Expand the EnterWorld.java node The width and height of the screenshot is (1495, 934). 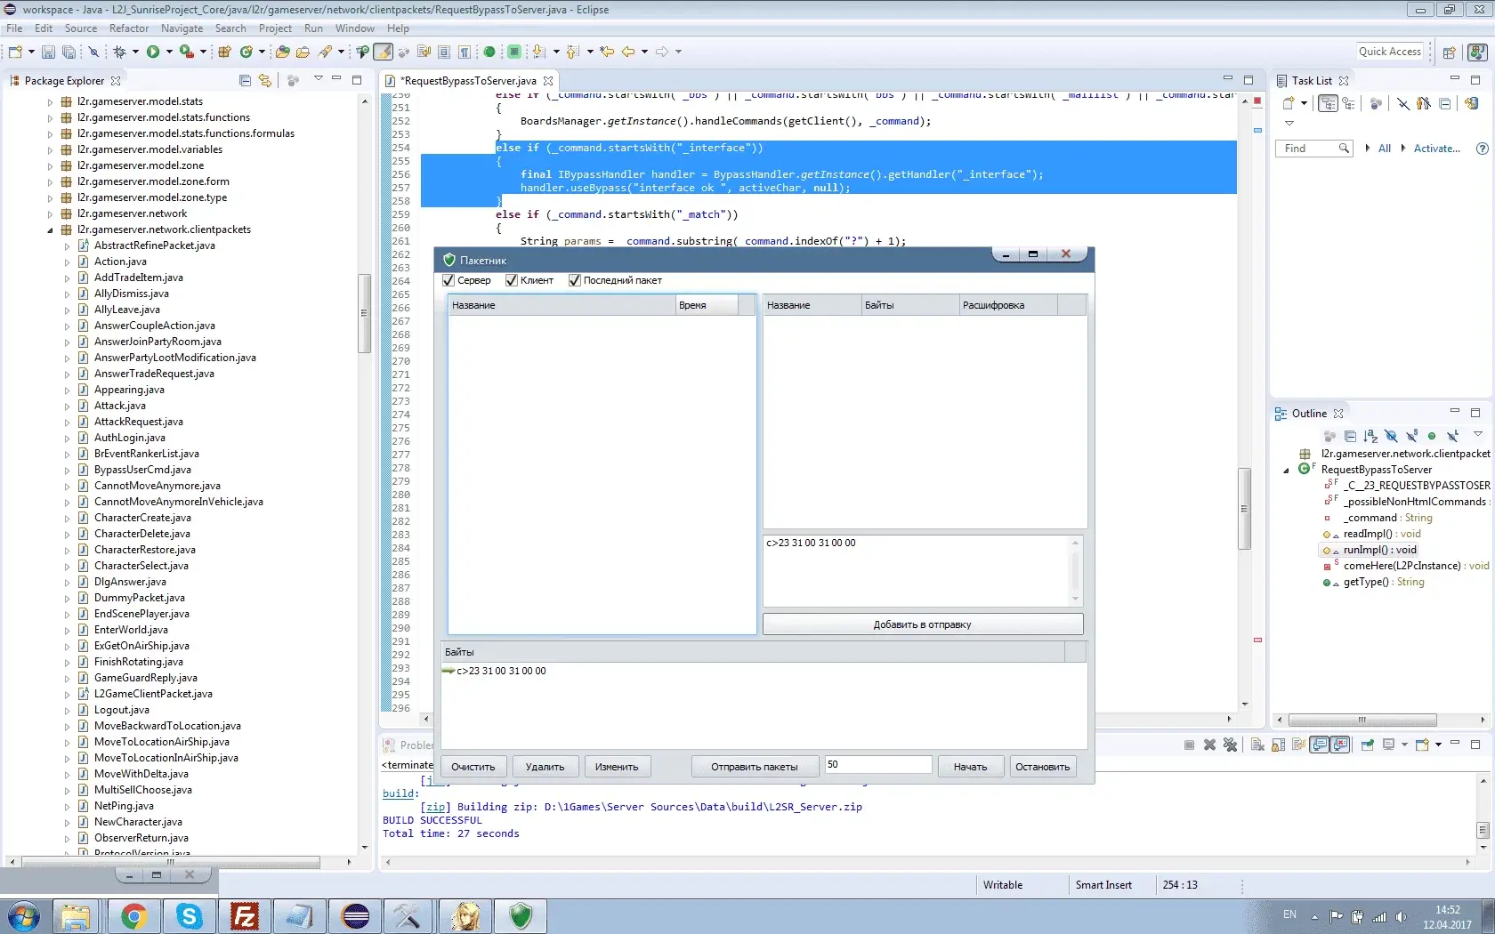click(x=67, y=630)
